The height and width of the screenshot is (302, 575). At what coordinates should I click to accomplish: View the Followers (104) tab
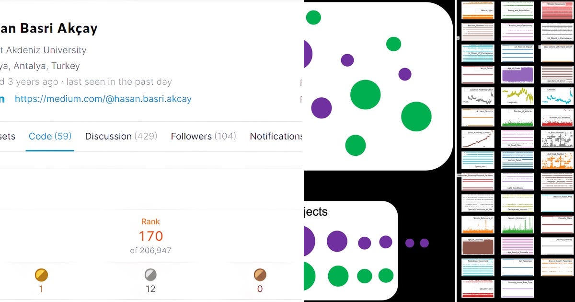click(203, 136)
